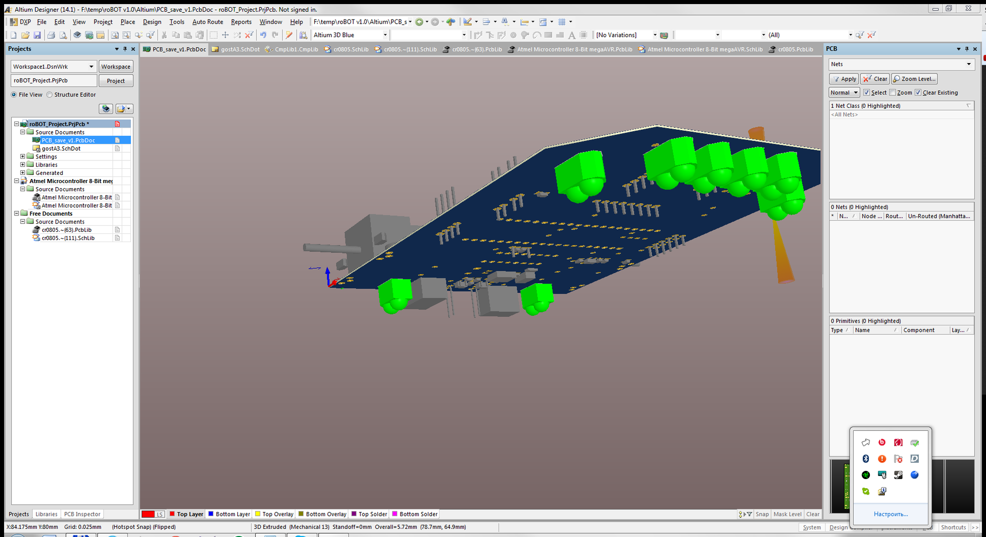Expand the Libraries folder node
986x537 pixels.
23,165
